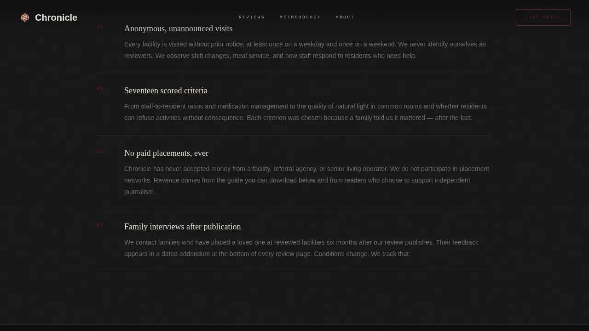Click 'Seventeen scored criteria' heading
Viewport: 589px width, 331px height.
[x=166, y=91]
